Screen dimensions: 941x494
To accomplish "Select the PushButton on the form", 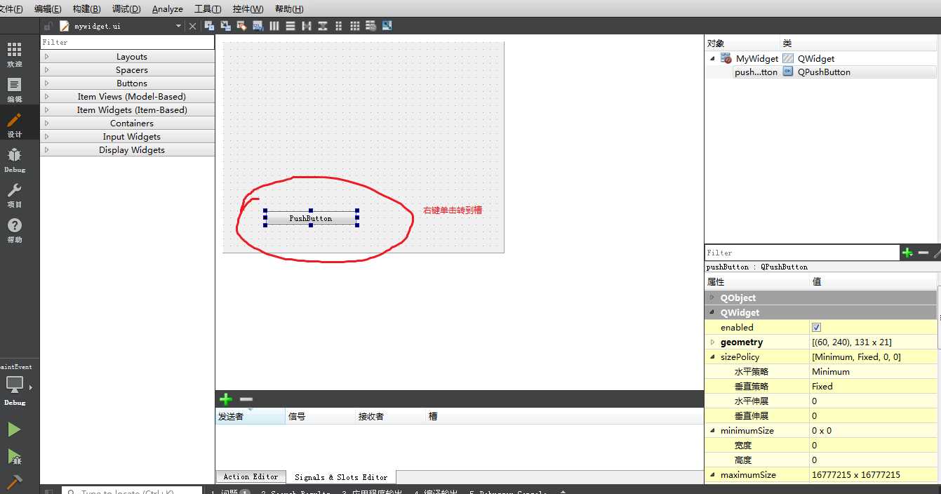I will click(x=311, y=218).
